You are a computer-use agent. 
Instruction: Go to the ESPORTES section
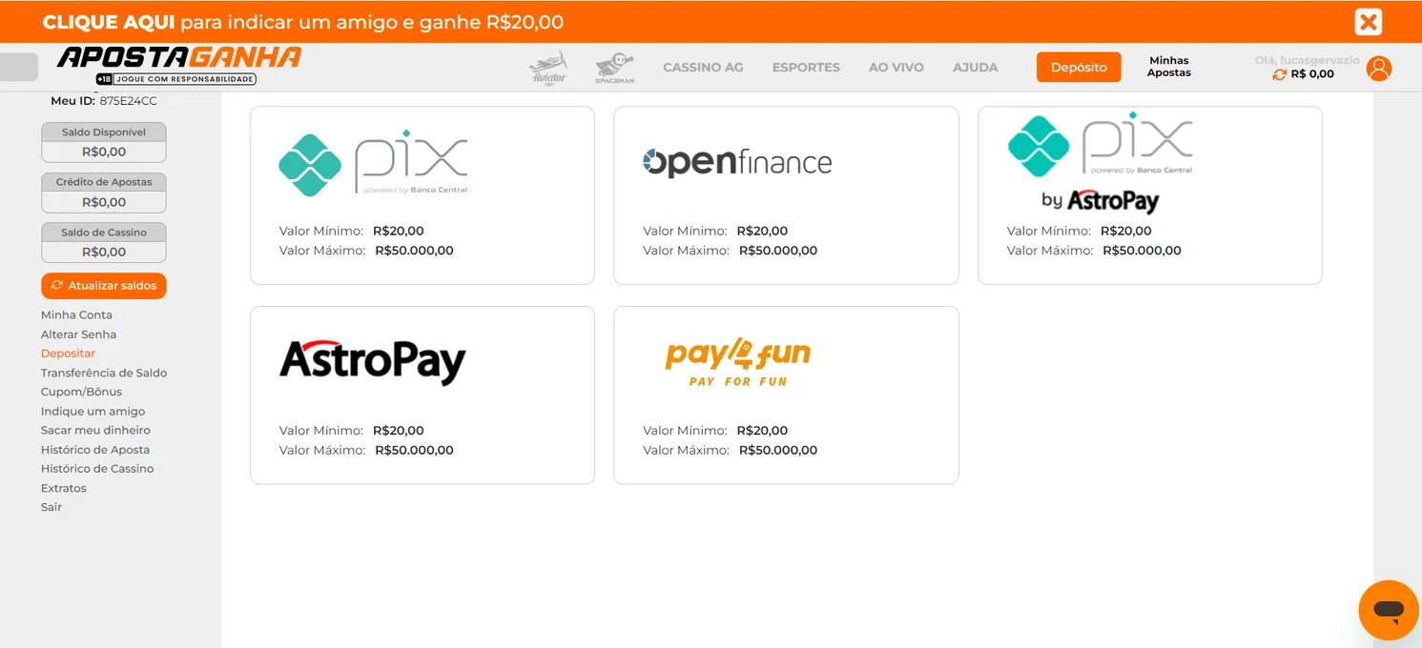(x=806, y=68)
